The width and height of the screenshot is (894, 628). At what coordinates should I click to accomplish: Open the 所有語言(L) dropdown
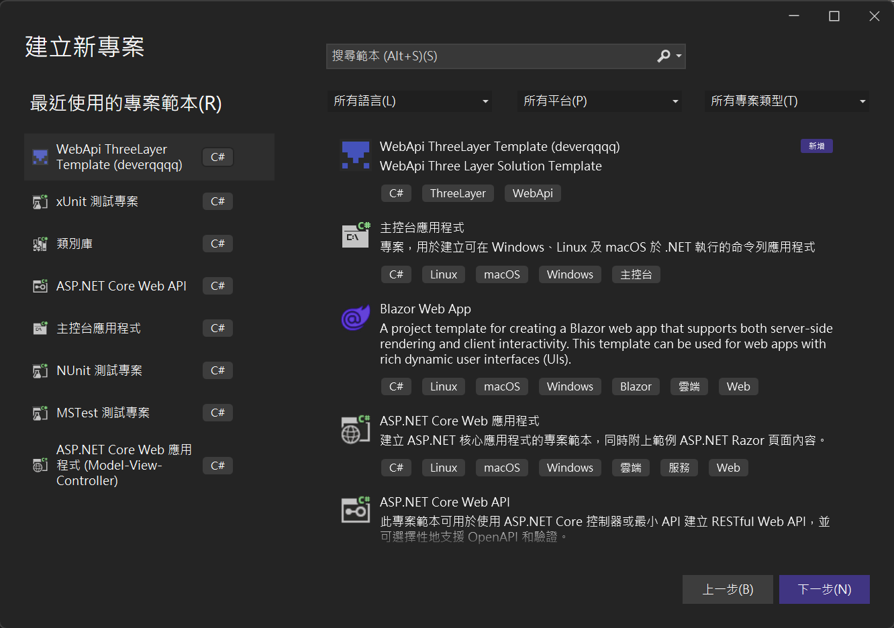click(409, 101)
